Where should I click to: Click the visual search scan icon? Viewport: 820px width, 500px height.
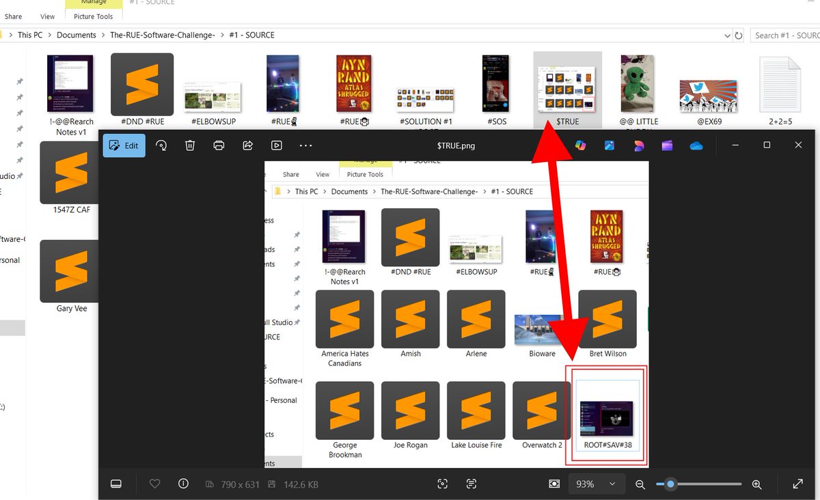click(442, 484)
